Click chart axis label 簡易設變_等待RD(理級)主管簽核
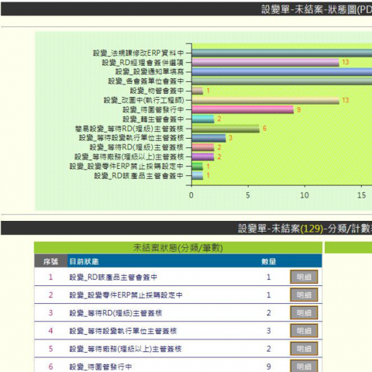Viewport: 372px width, 372px height. [129, 129]
